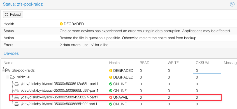Screen dimensions: 237x109
Task: Click the raidz1-0 folder icon
Action: [12, 77]
